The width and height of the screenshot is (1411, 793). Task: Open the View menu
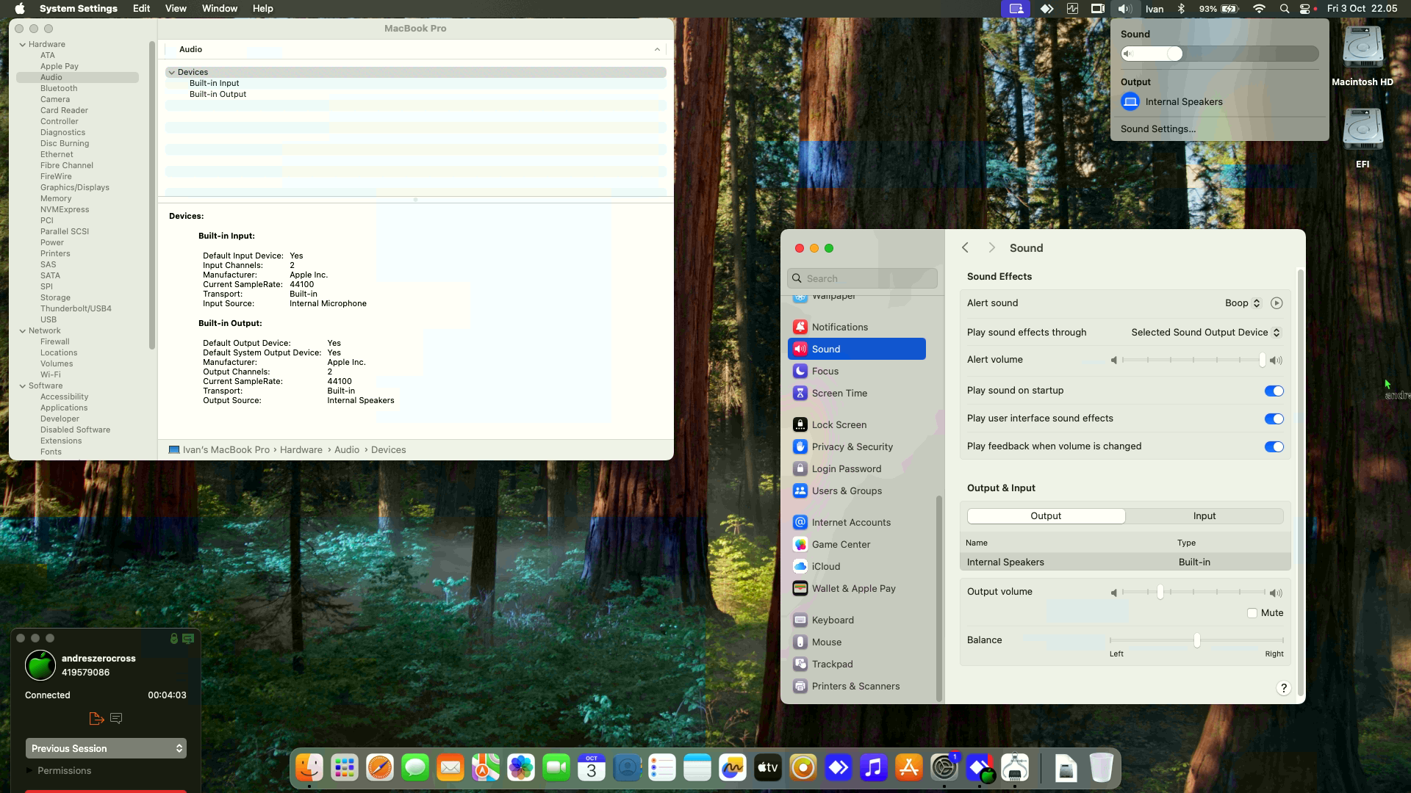176,9
